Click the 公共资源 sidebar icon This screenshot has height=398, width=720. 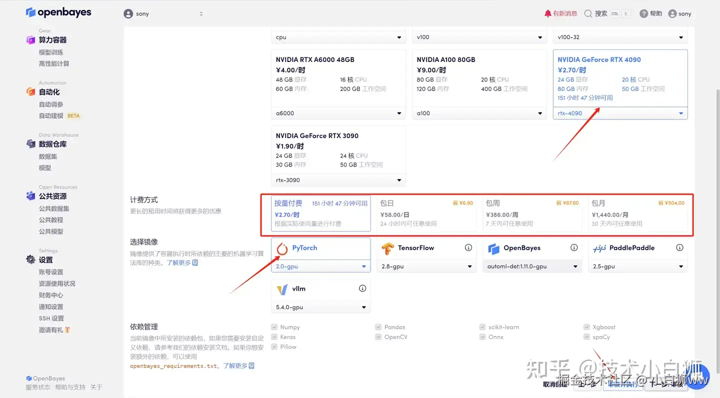click(x=30, y=196)
